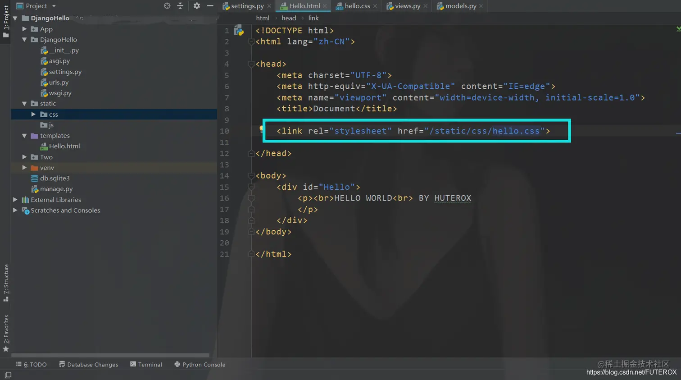Screen dimensions: 681x380
Task: Click the inspection status checkmark in editor corner
Action: (x=678, y=29)
